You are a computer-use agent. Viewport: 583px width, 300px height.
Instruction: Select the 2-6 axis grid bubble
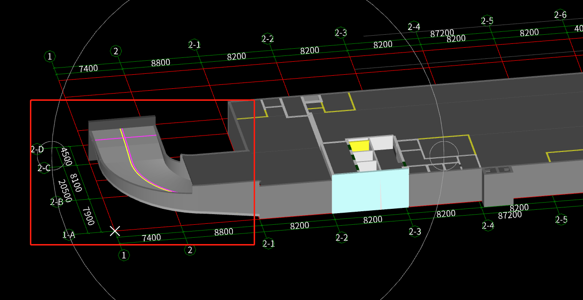(560, 15)
